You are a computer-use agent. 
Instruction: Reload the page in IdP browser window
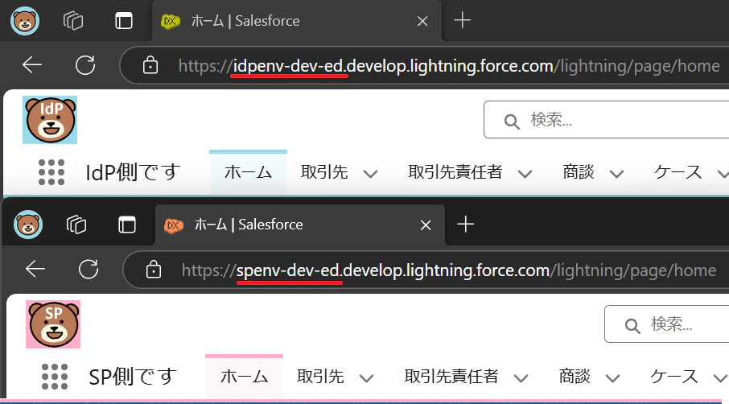pos(85,65)
